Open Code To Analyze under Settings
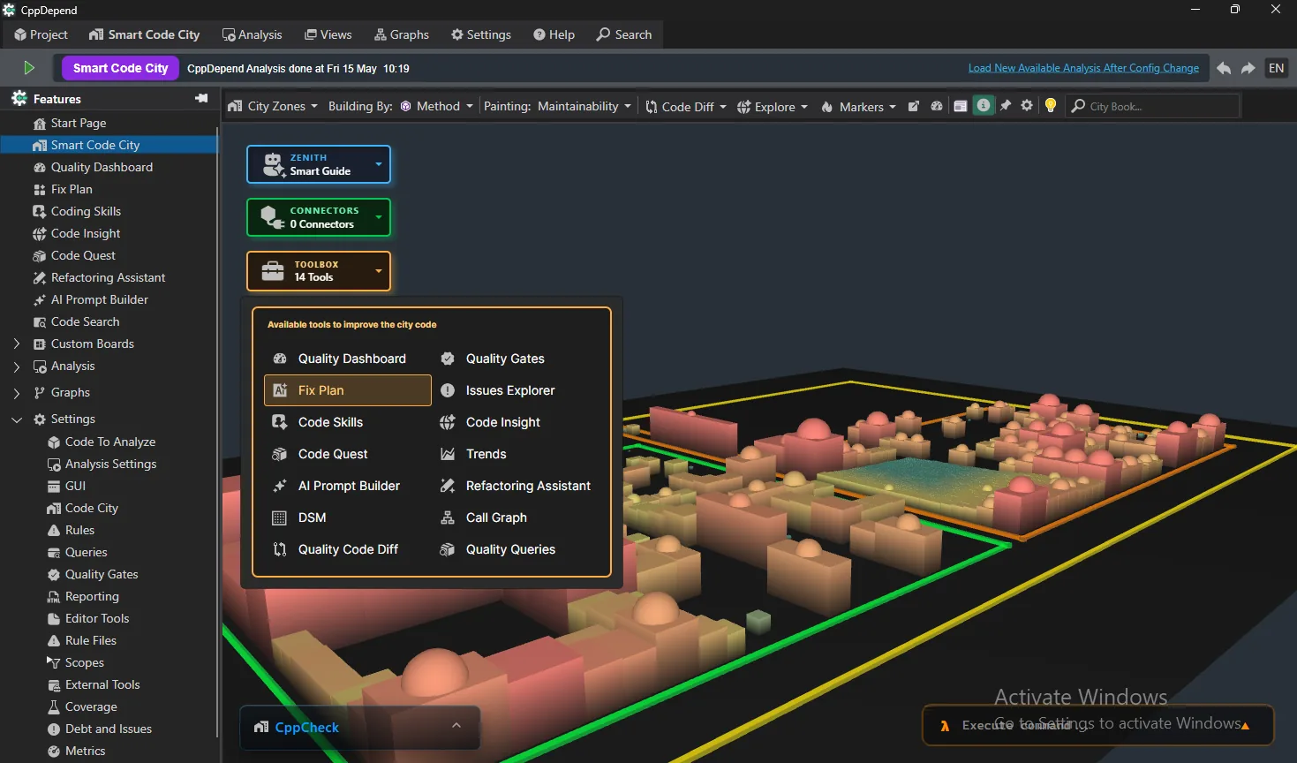 point(109,442)
